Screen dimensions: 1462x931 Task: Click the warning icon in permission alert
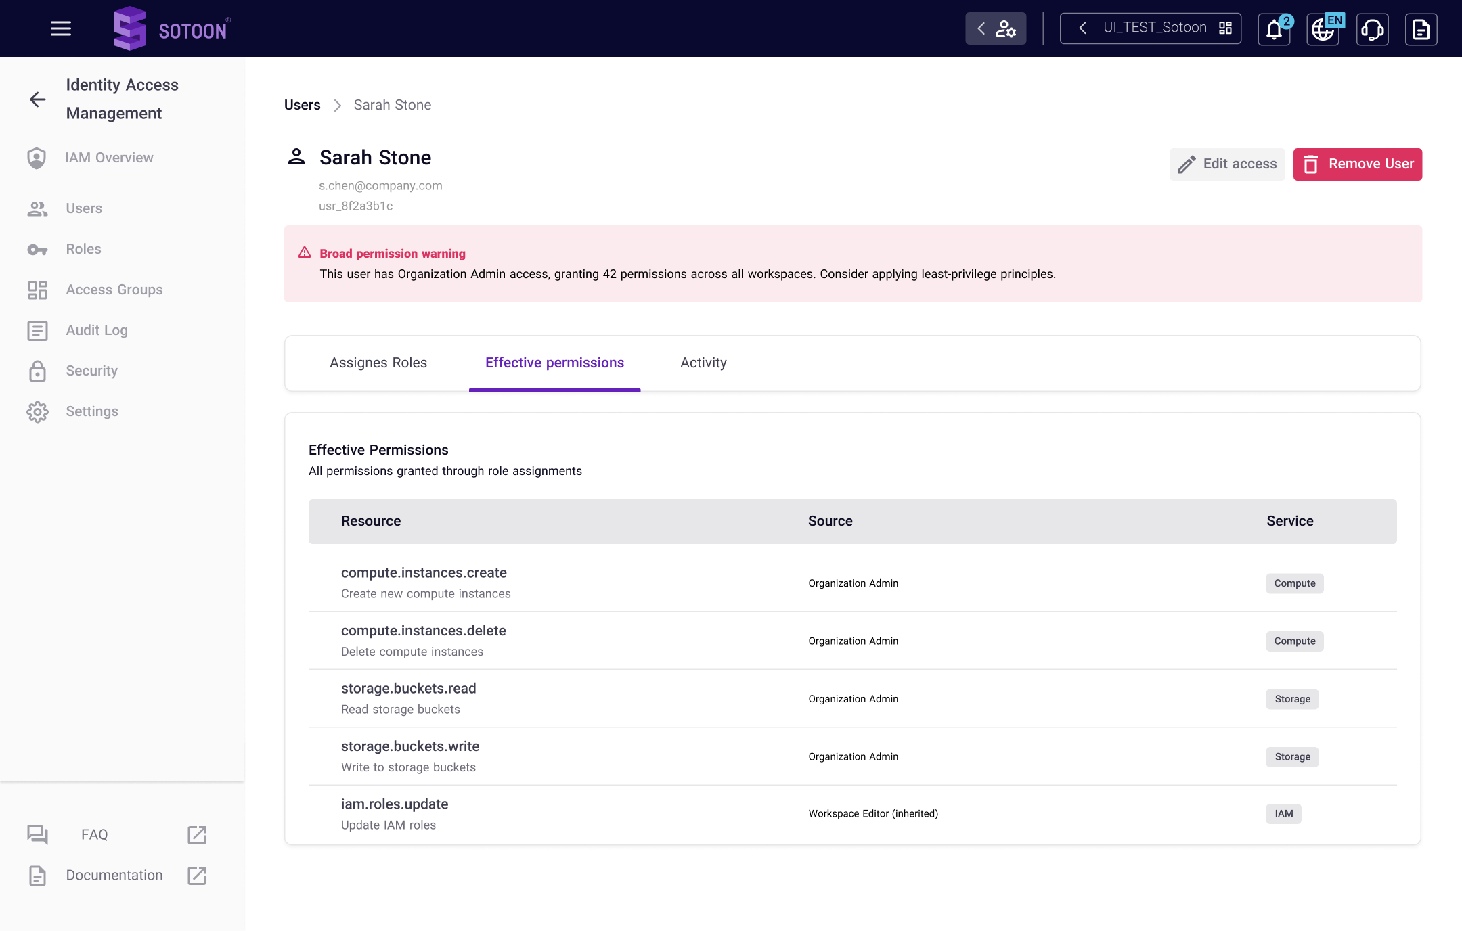[305, 252]
